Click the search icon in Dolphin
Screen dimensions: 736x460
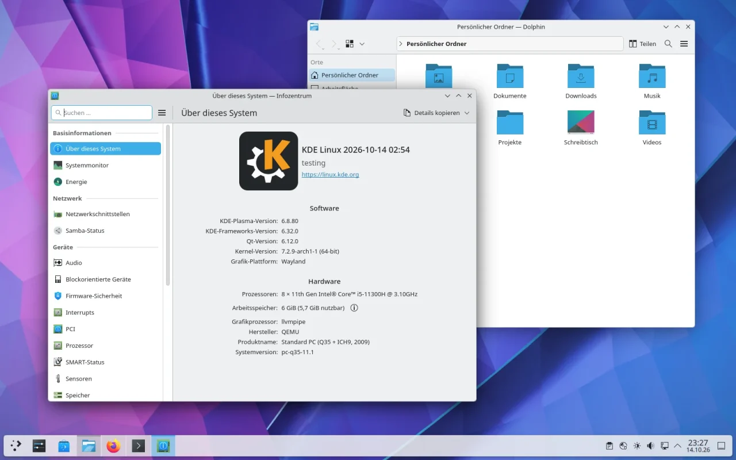[x=668, y=44]
